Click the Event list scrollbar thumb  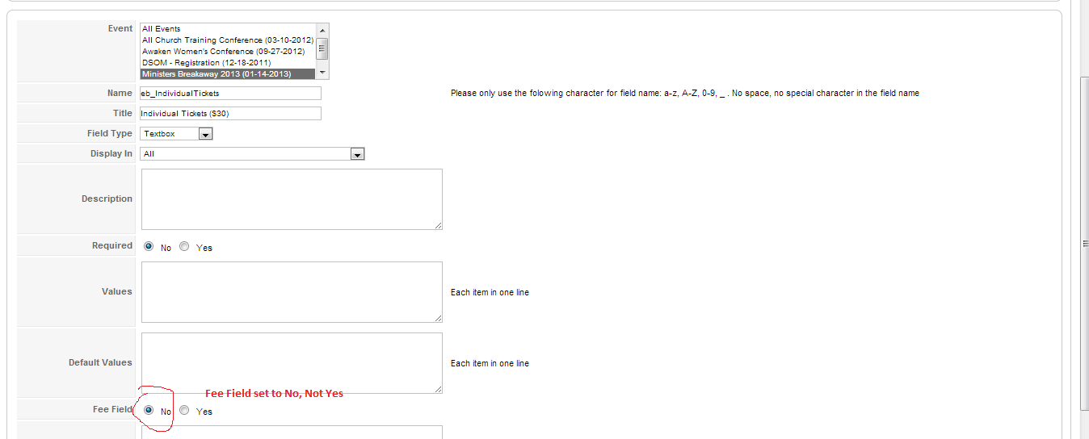point(322,48)
